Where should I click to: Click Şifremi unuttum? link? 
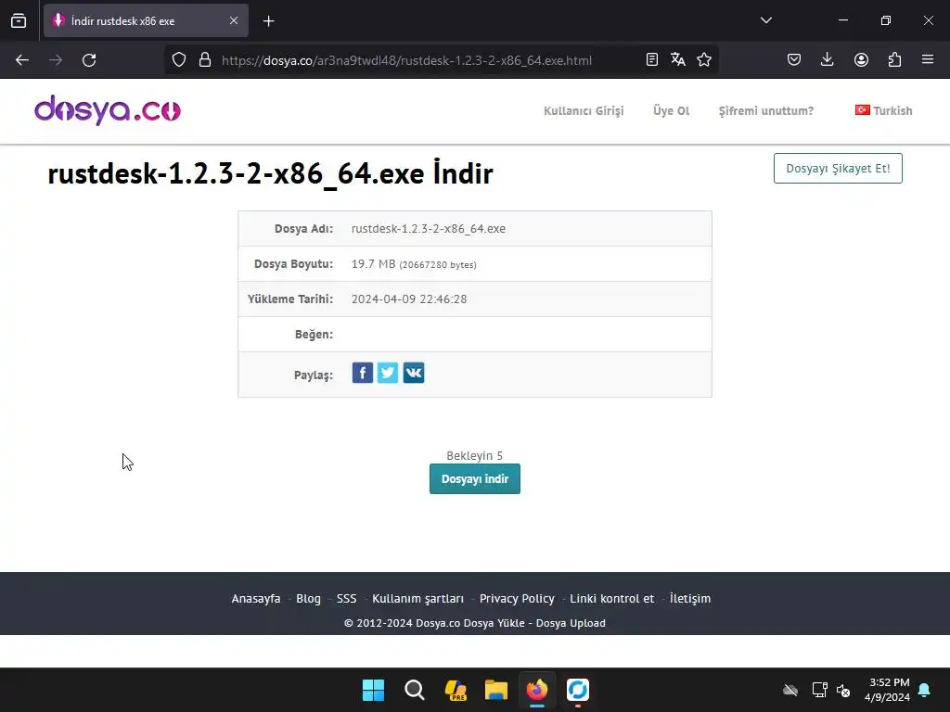pos(765,111)
